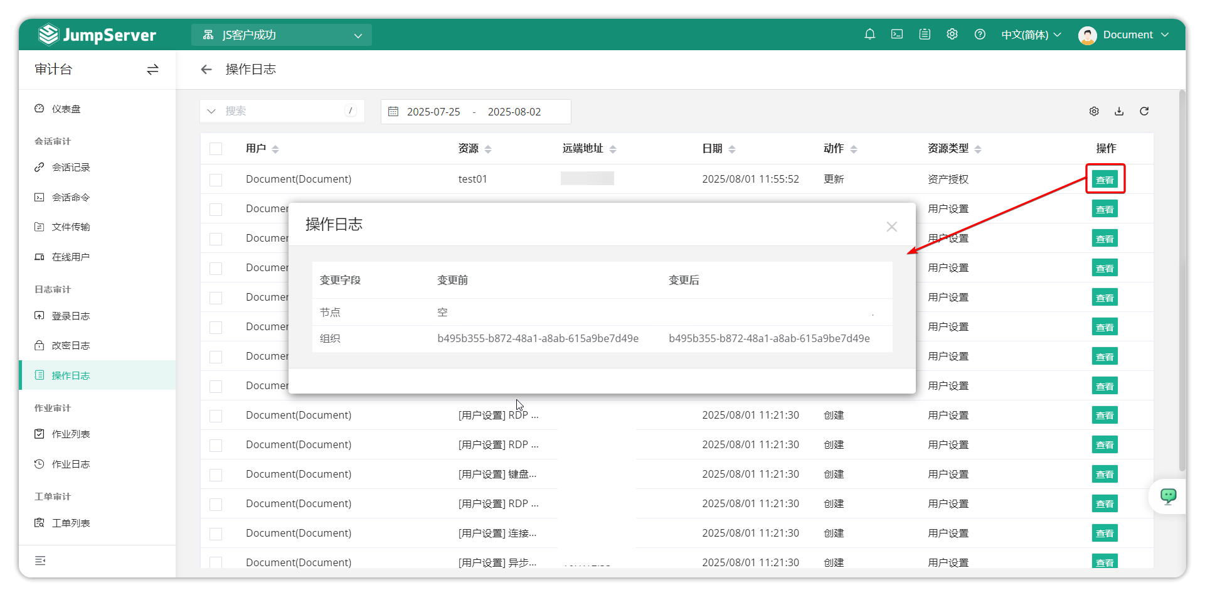
Task: Expand the search filter chevron
Action: coord(211,111)
